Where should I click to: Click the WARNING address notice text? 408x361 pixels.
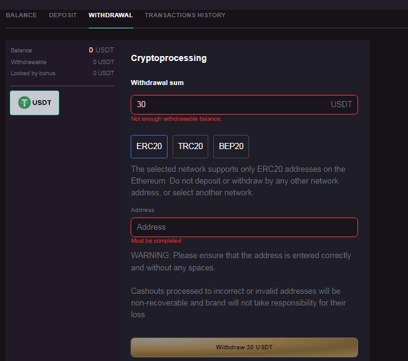tap(241, 261)
